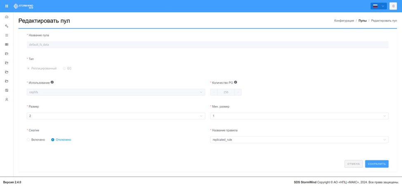This screenshot has height=186, width=402.
Task: Expand the Размер dropdown showing 2
Action: (116, 116)
